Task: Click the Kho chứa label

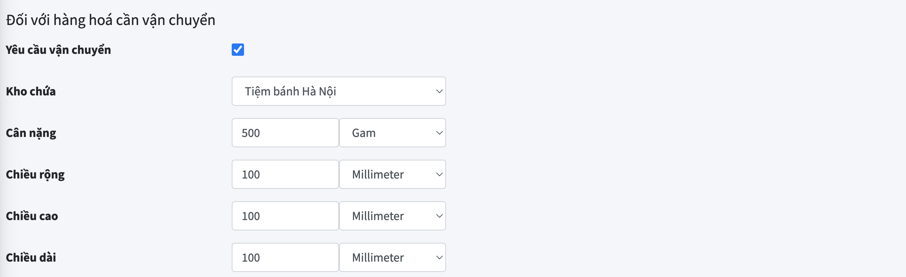Action: pyautogui.click(x=31, y=92)
